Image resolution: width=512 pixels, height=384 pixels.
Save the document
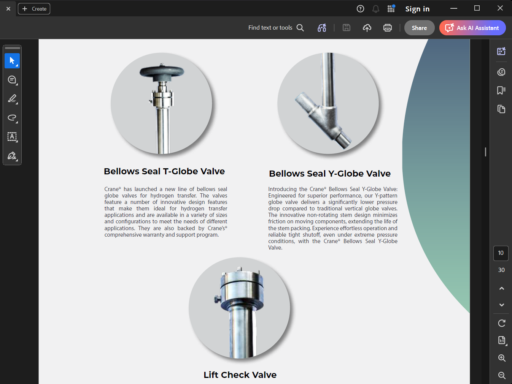click(347, 28)
